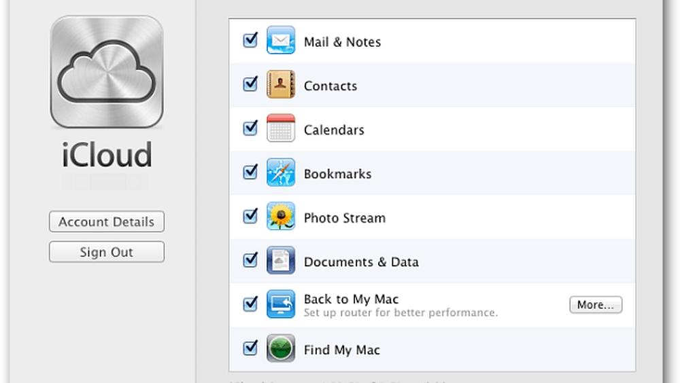Click the Contacts address book icon
Viewport: 680px width, 383px height.
(280, 85)
